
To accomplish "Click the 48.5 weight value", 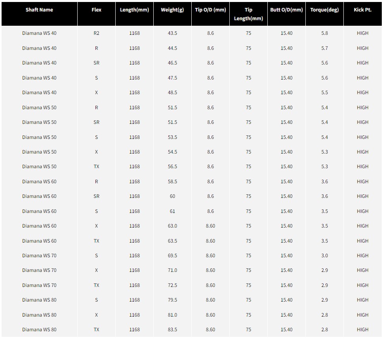I will click(172, 93).
